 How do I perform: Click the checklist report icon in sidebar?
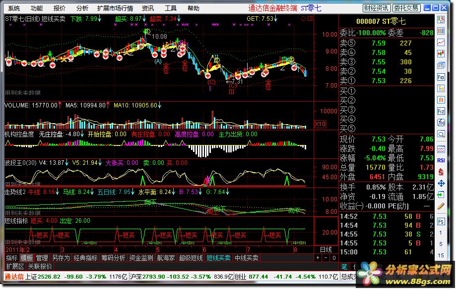point(441,20)
